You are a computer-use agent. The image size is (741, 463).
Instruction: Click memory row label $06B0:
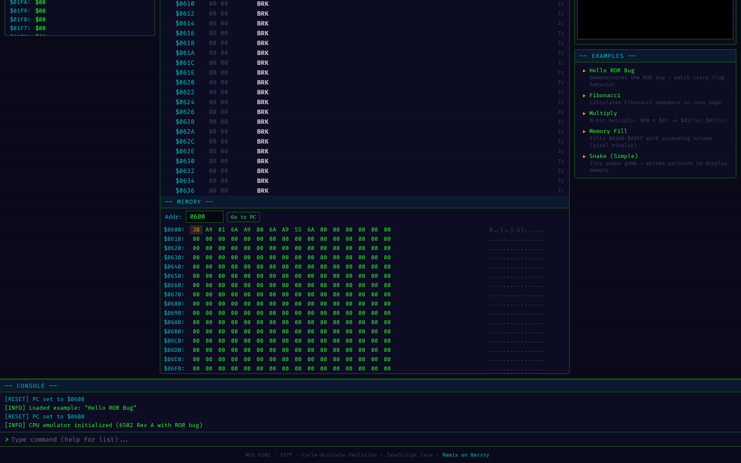click(x=174, y=332)
